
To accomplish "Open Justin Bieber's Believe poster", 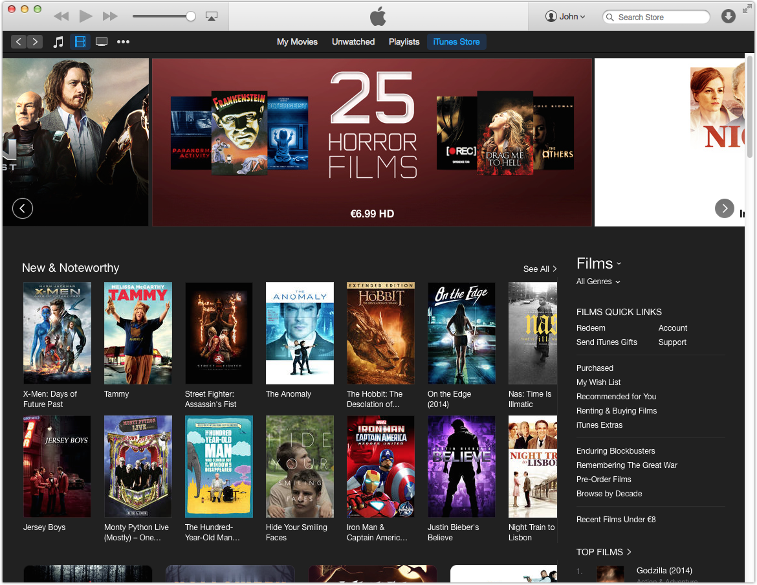I will 461,467.
